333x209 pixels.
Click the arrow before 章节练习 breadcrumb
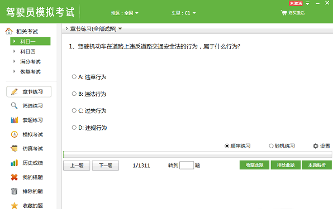(x=66, y=28)
